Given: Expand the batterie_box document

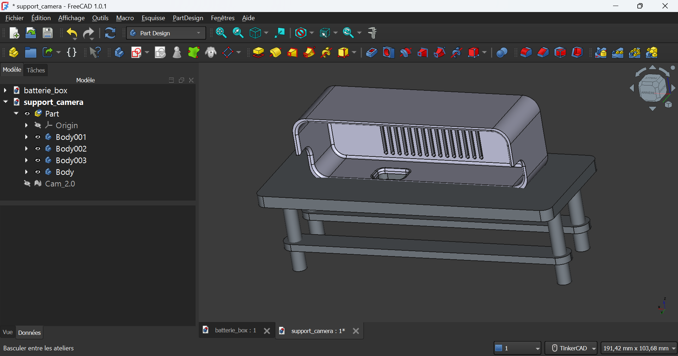Looking at the screenshot, I should (x=5, y=90).
